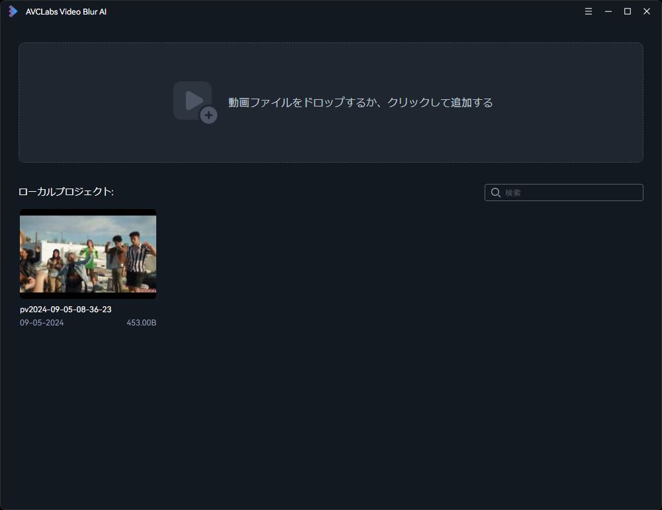Click the plus badge to add video

point(209,115)
